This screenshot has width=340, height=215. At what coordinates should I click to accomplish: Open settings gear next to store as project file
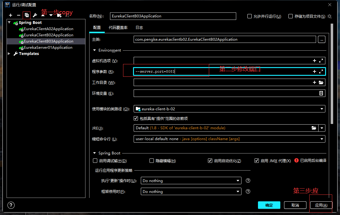click(330, 16)
